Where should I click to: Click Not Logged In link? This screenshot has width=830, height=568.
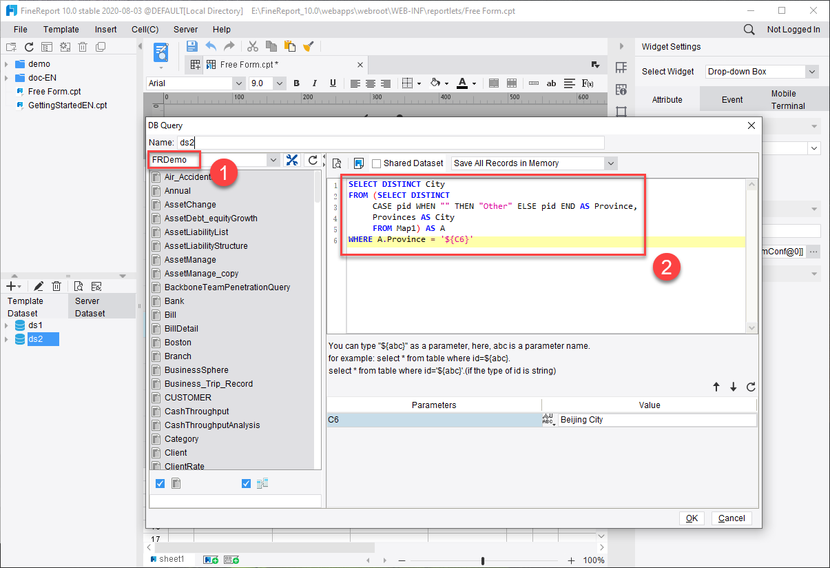click(793, 30)
